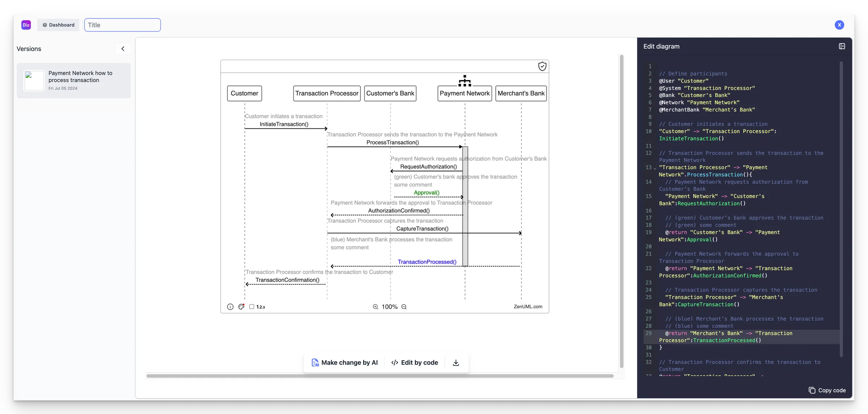Click the Copy code icon
Screen dimensions: 868x414
(812, 390)
